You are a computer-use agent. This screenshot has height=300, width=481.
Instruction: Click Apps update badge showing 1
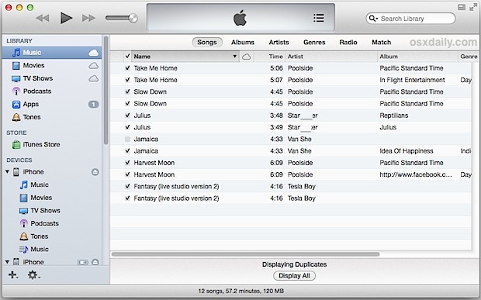point(94,104)
